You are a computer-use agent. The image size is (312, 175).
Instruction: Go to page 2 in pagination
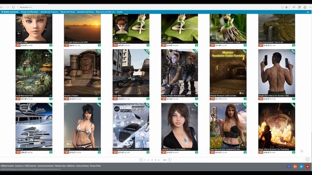click(148, 160)
